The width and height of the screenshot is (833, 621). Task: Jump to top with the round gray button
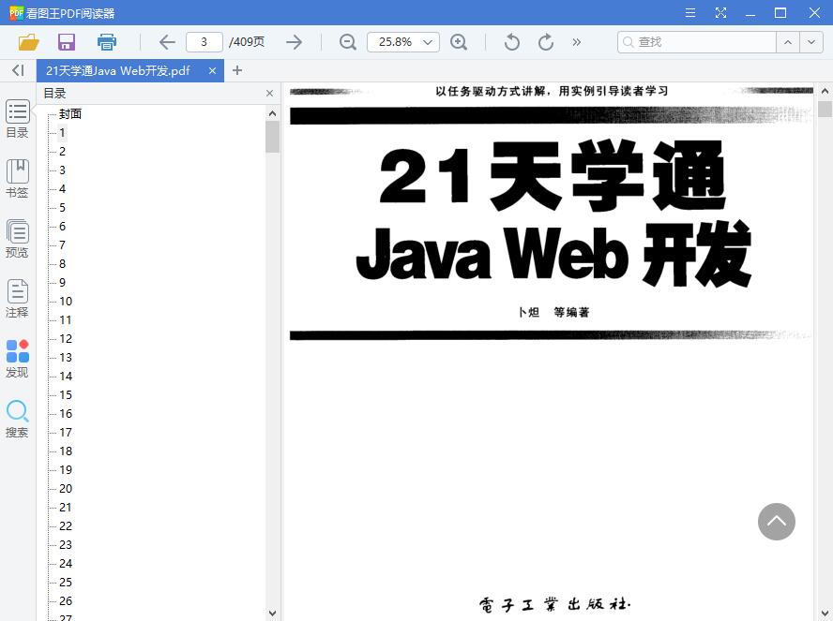[x=776, y=522]
